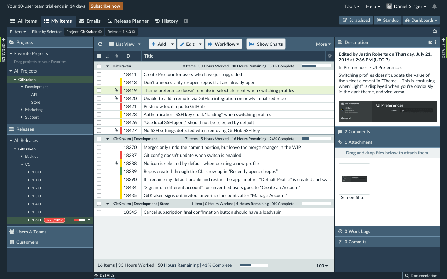This screenshot has width=447, height=279.
Task: Open the Edit button dropdown arrow
Action: coord(200,44)
